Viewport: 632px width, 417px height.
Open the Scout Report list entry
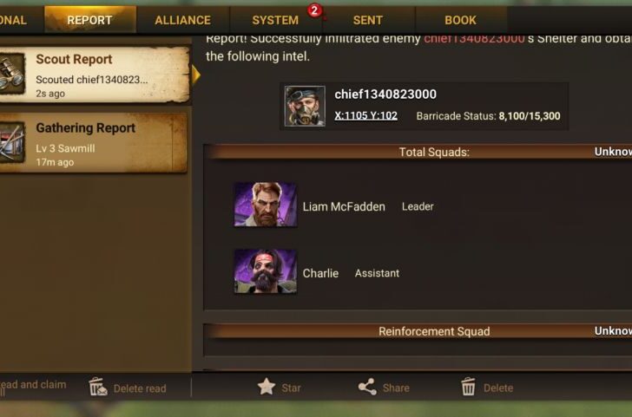95,75
